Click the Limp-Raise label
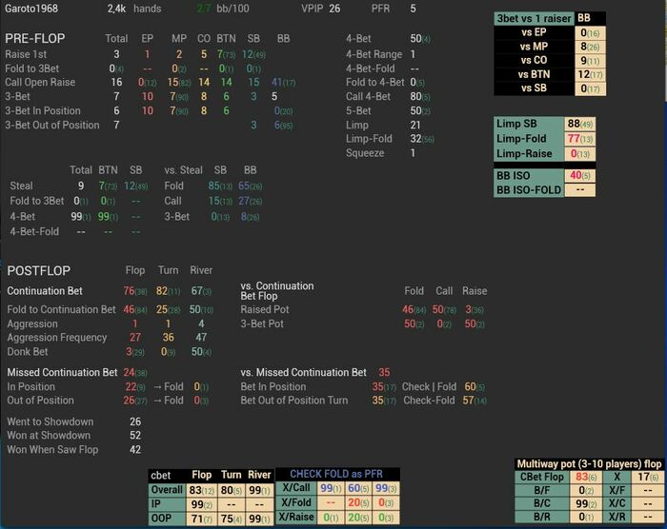Image resolution: width=667 pixels, height=529 pixels. click(524, 153)
